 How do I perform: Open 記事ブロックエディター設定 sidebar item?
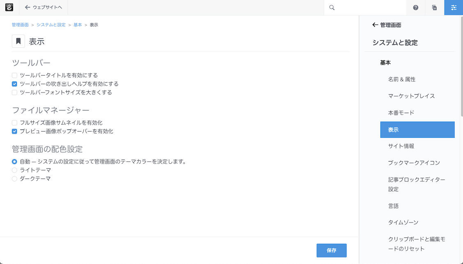pos(417,184)
